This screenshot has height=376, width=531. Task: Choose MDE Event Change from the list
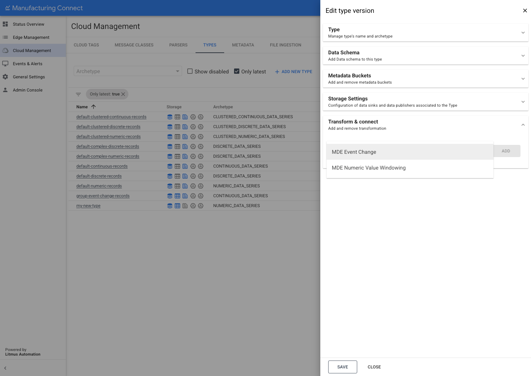354,152
